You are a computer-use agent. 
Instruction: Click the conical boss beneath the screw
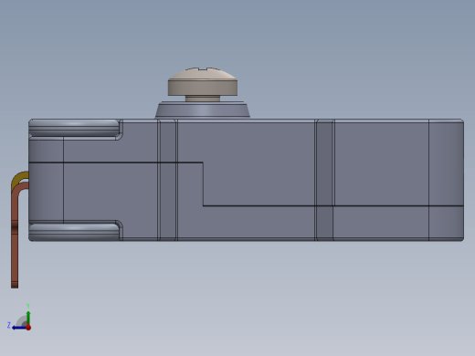click(x=203, y=110)
